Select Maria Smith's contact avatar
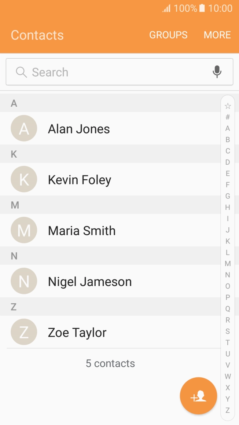Screen dimensions: 239x425 (24, 230)
